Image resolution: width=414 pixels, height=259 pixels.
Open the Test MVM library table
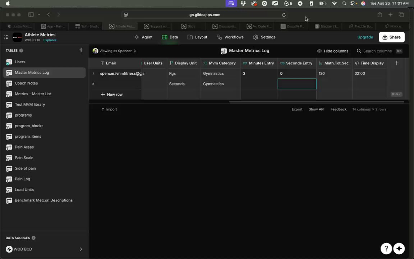(x=44, y=104)
